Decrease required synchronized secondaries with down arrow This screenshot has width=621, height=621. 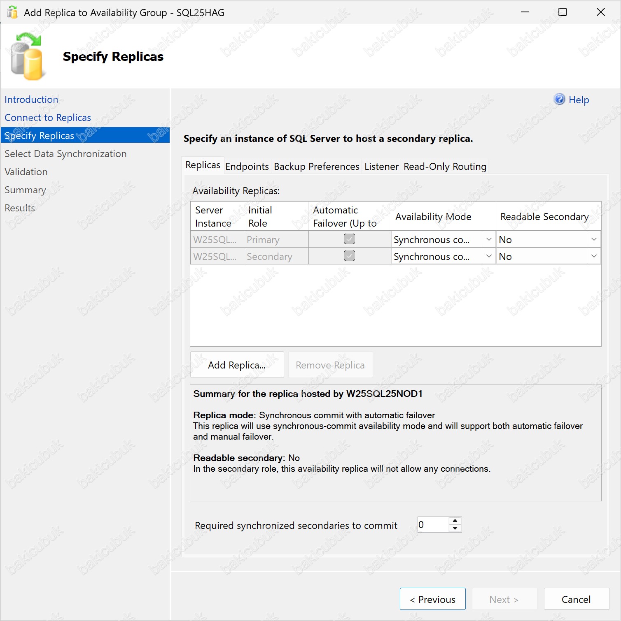pos(455,528)
